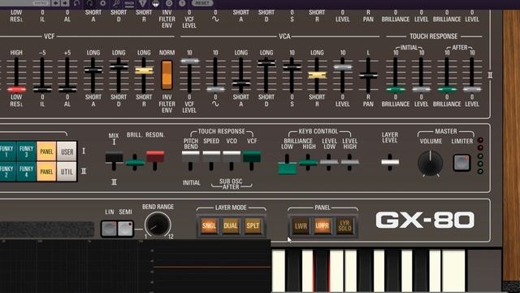Click the VCA sine wave level slider
Screen dimensions: 520x293
click(215, 89)
